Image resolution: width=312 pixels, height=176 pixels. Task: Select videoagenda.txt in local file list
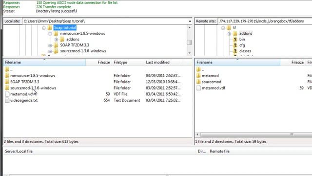pyautogui.click(x=24, y=100)
